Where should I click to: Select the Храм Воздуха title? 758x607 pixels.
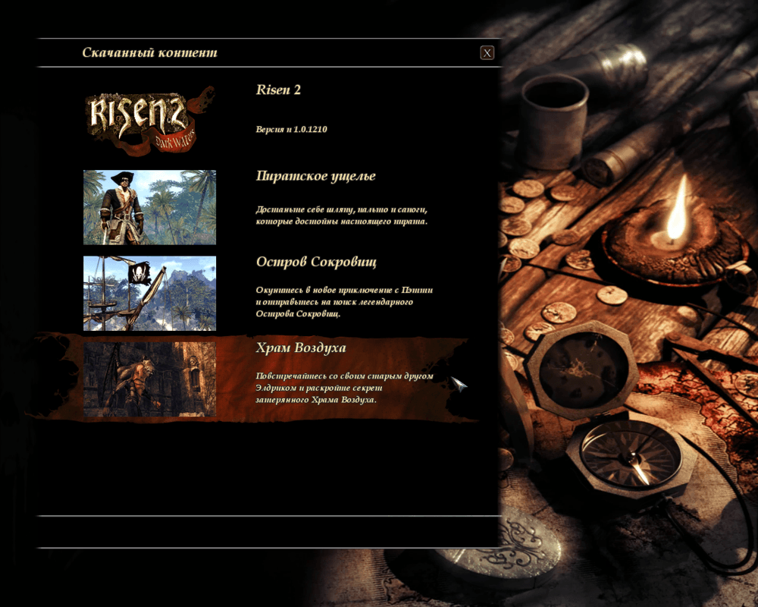click(301, 348)
